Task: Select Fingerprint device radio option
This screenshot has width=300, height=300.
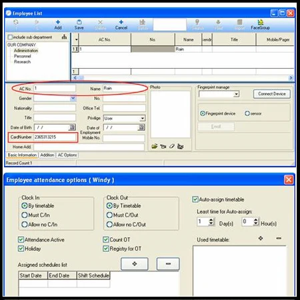Action: pos(203,113)
